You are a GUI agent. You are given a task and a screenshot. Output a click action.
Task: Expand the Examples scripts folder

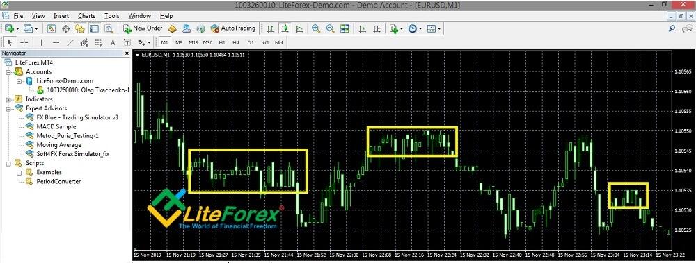(x=19, y=173)
